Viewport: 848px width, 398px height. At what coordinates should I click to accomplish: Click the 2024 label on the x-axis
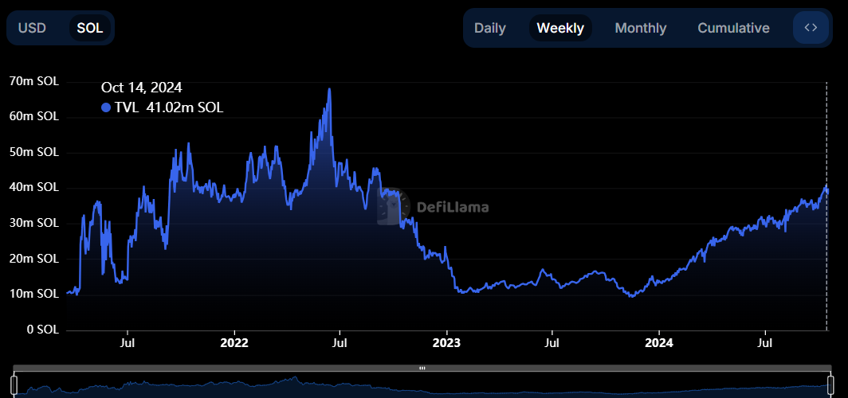coord(659,343)
